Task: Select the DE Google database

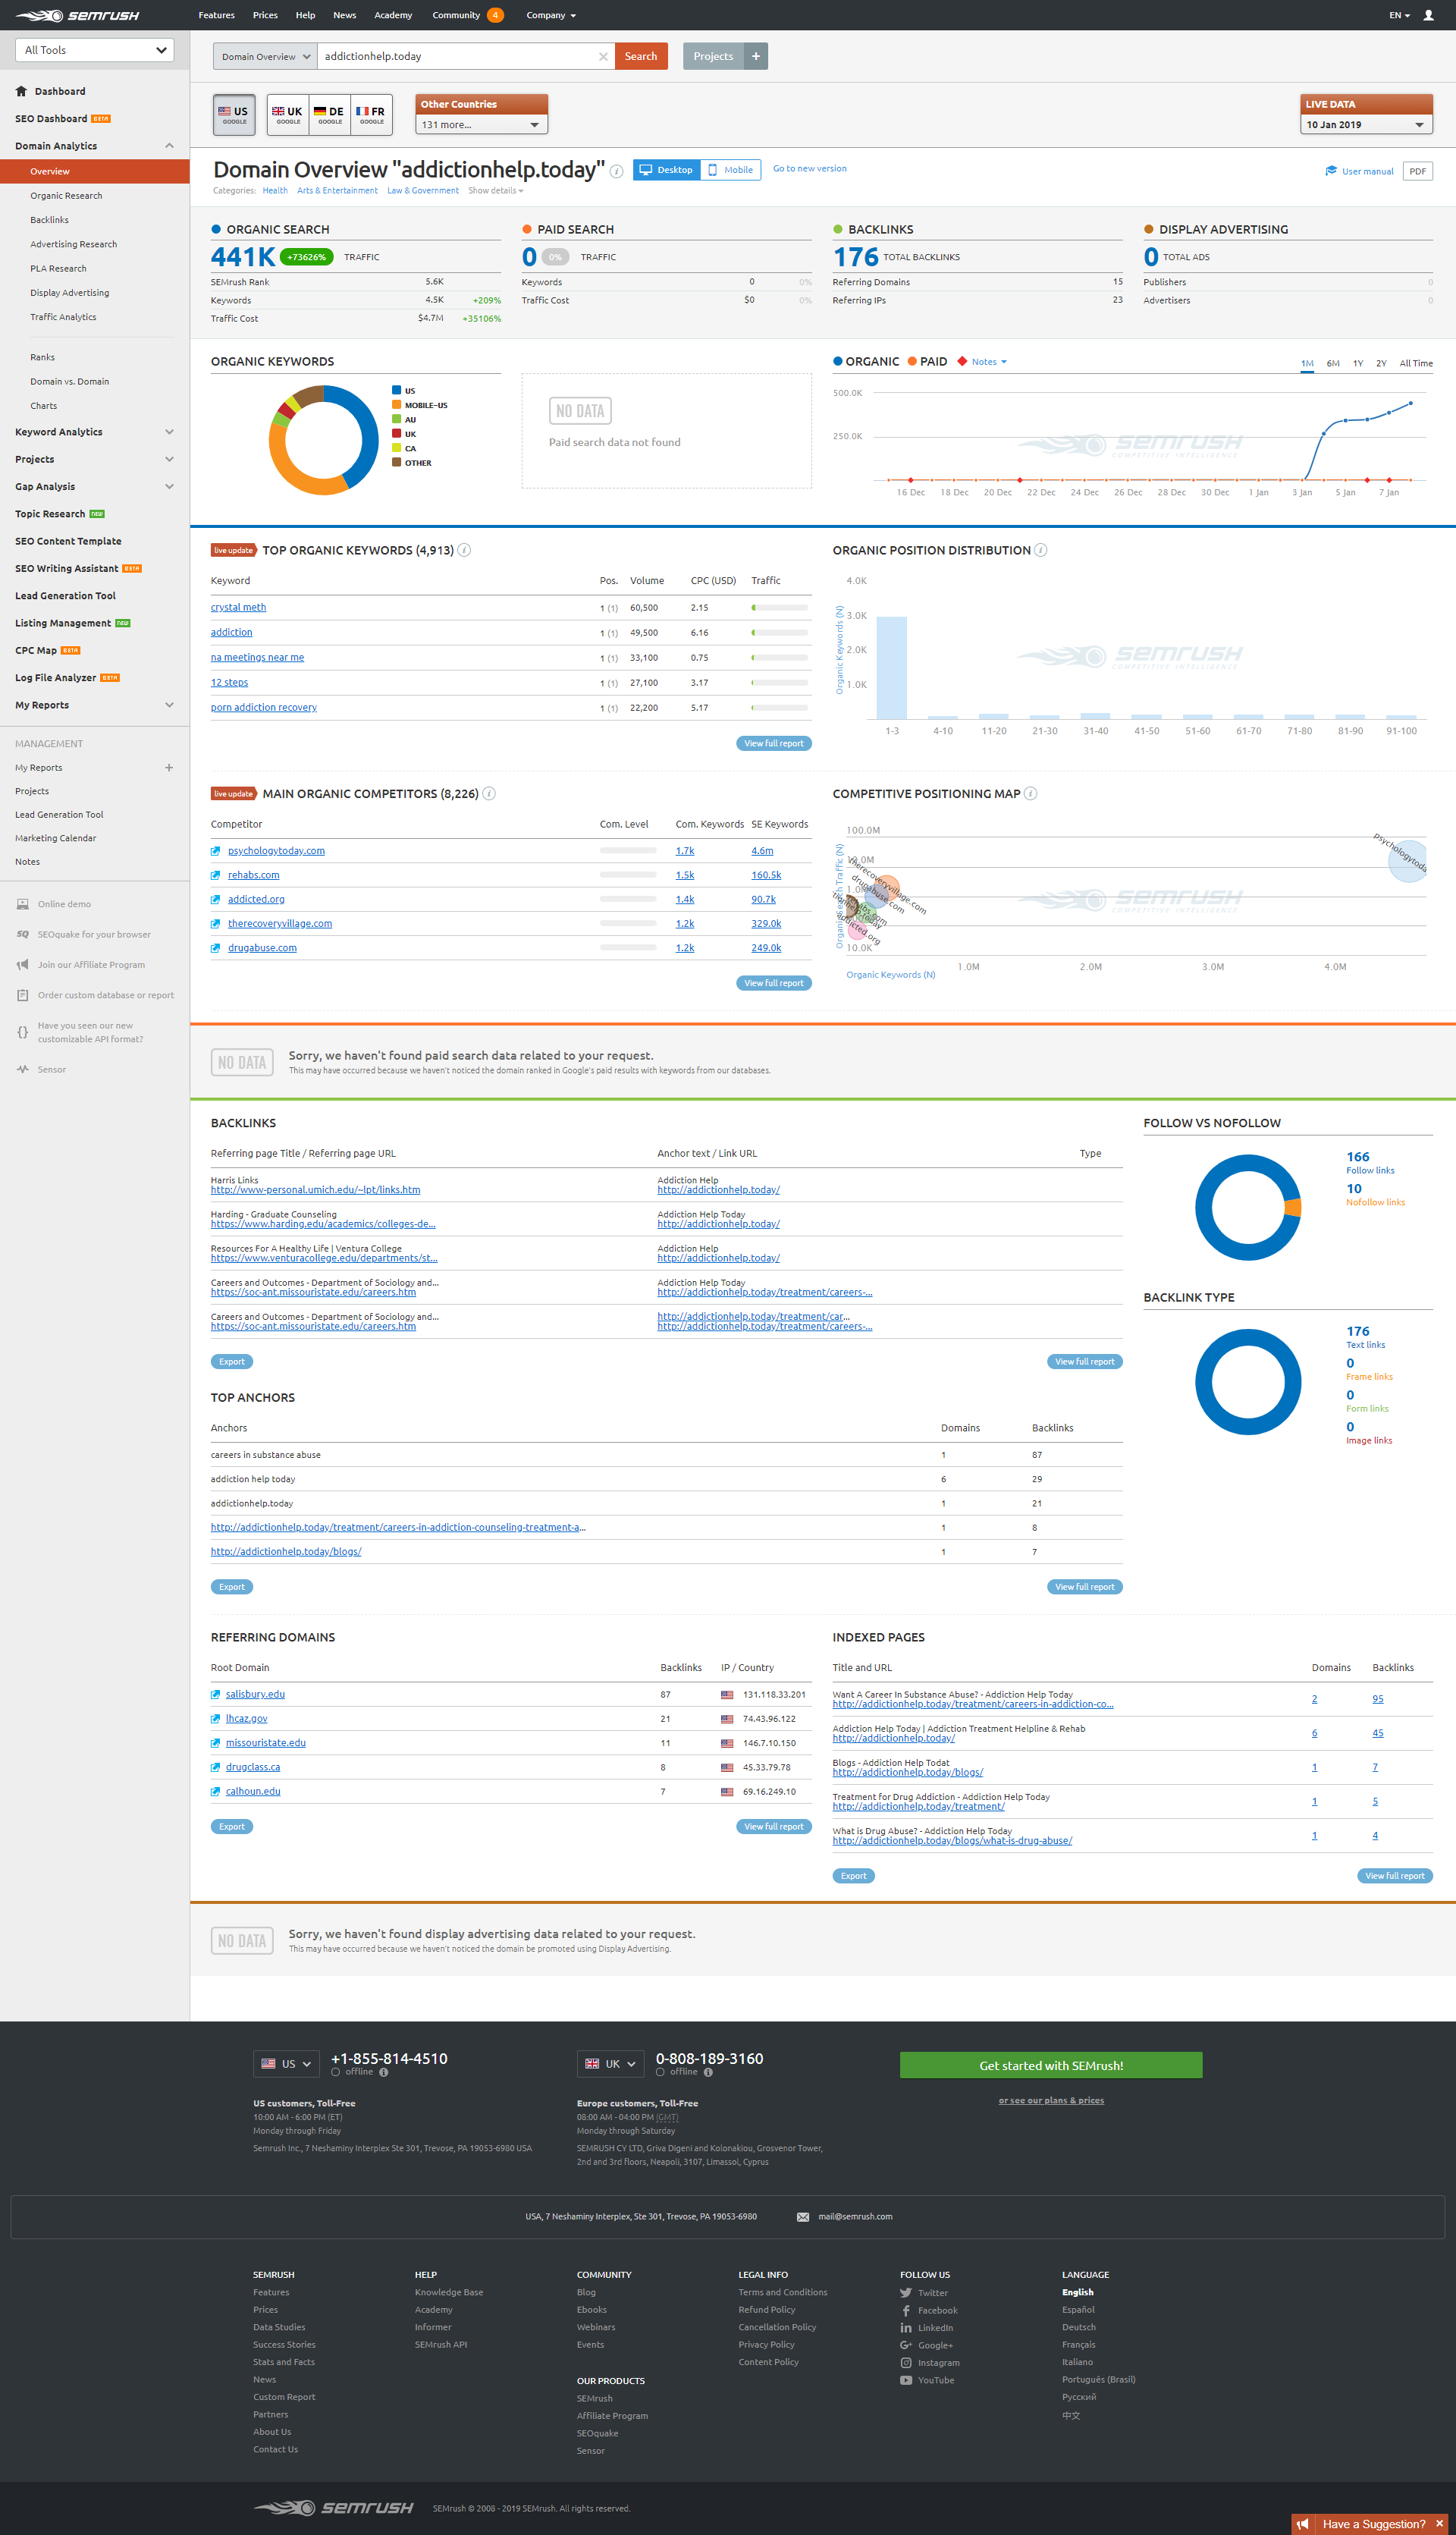Action: click(x=329, y=115)
